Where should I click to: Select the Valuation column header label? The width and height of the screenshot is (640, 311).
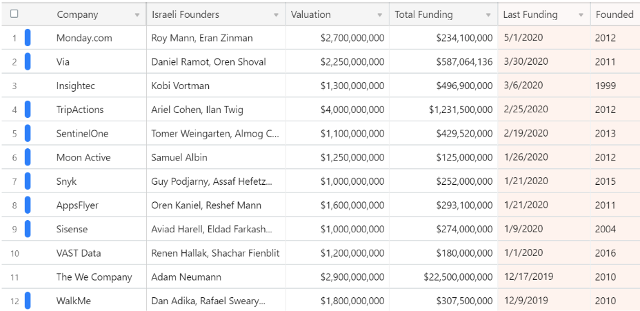coord(310,14)
